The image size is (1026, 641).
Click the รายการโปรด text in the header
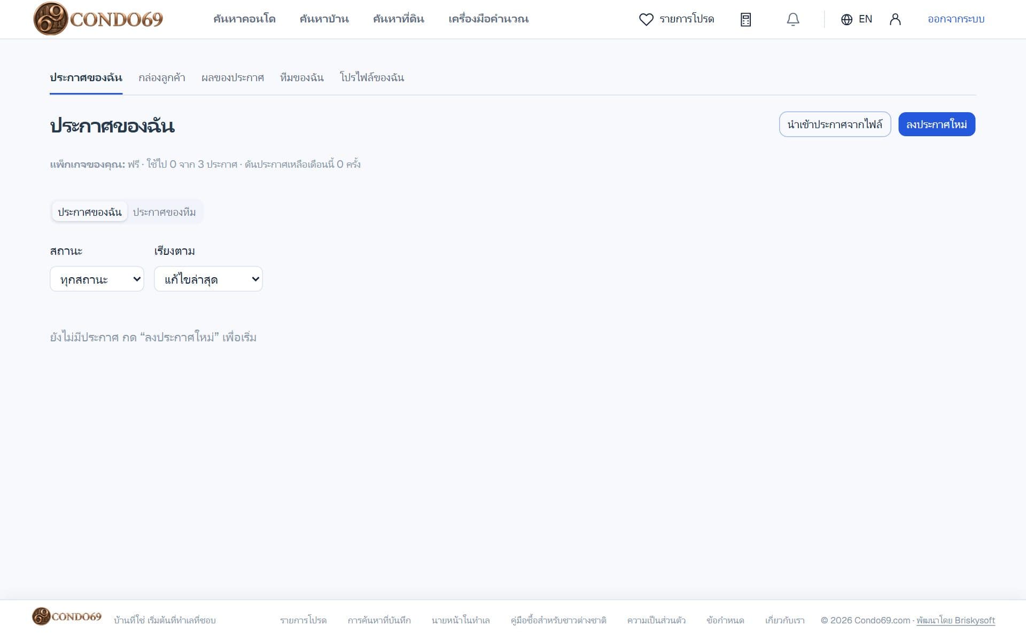point(687,19)
